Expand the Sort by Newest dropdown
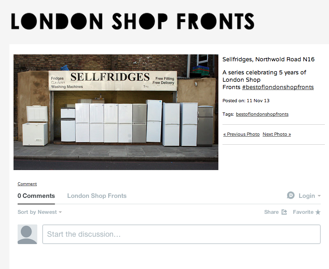329x269 pixels. click(40, 212)
